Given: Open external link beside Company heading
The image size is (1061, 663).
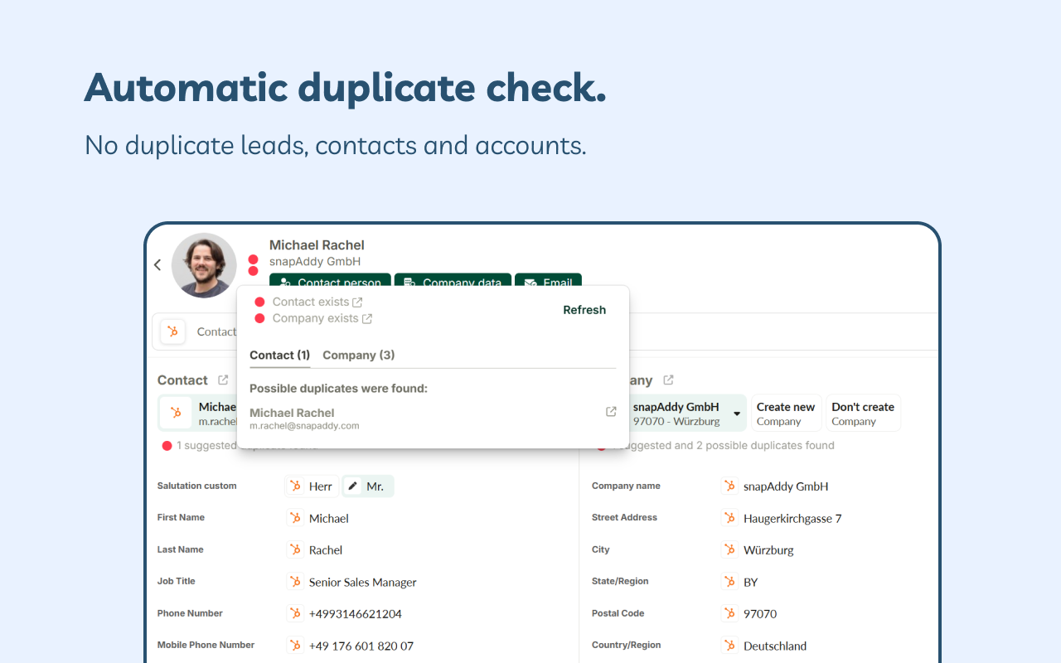Looking at the screenshot, I should click(668, 380).
